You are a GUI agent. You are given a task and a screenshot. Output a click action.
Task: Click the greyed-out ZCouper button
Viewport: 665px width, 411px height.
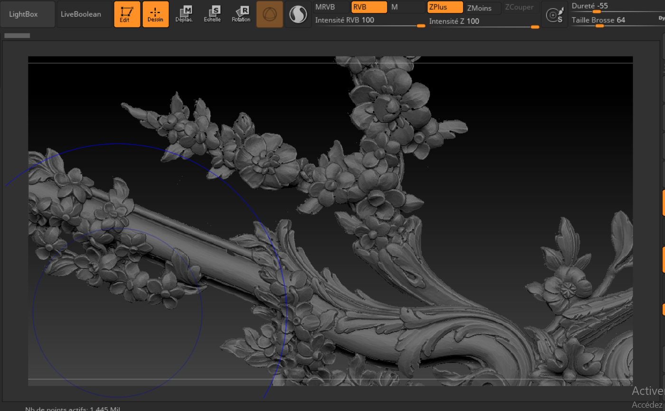(x=521, y=7)
